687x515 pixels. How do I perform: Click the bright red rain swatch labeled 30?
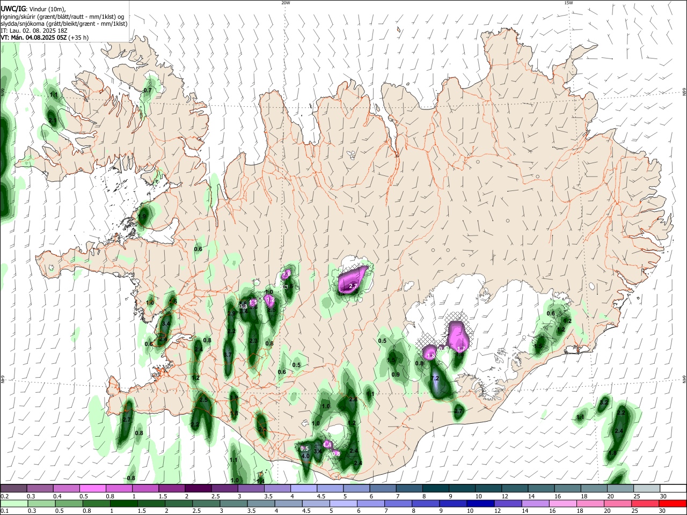click(673, 503)
